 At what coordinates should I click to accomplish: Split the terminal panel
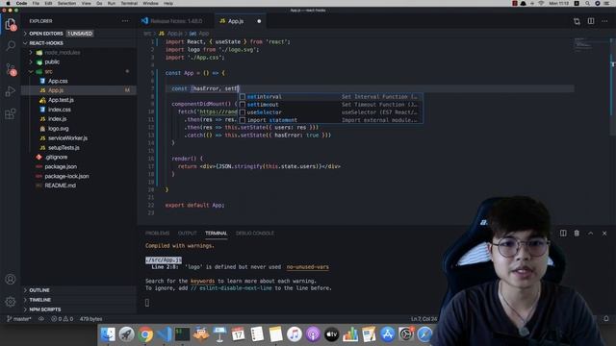pos(563,233)
